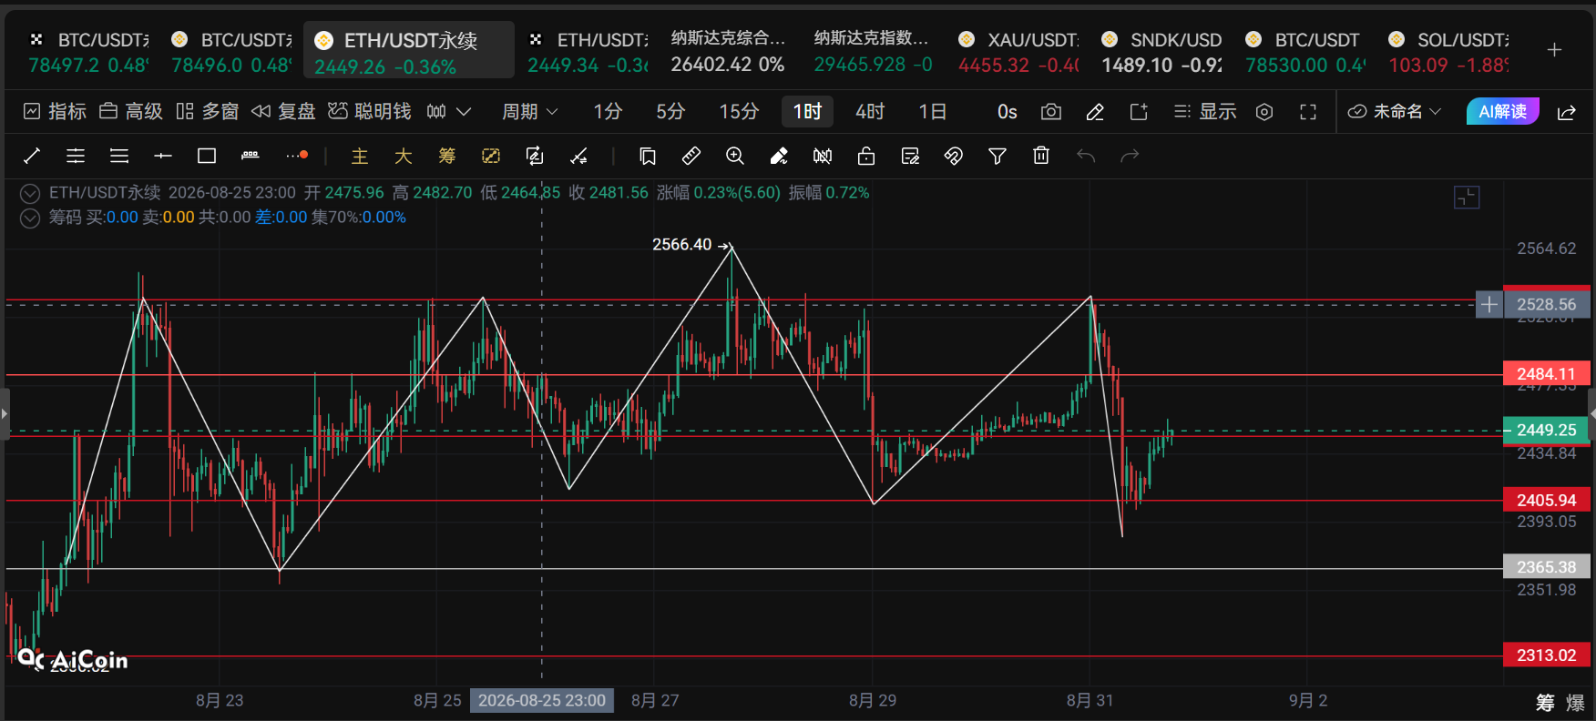Select the 1时 timeframe

point(807,112)
